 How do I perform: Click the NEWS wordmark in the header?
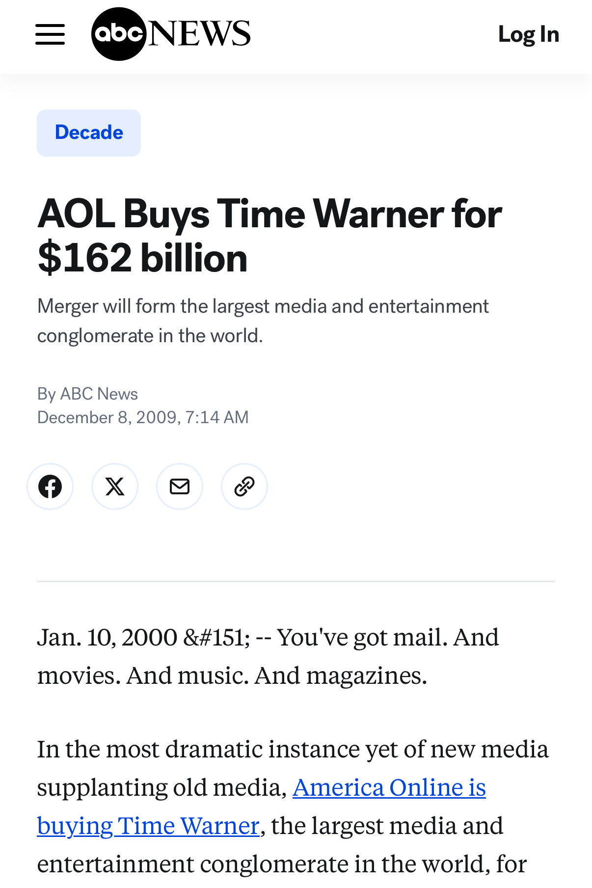(199, 34)
